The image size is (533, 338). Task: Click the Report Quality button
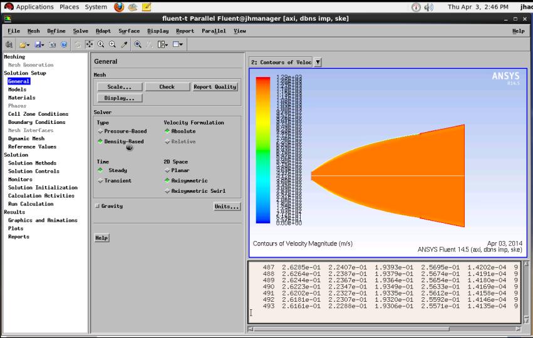point(215,87)
